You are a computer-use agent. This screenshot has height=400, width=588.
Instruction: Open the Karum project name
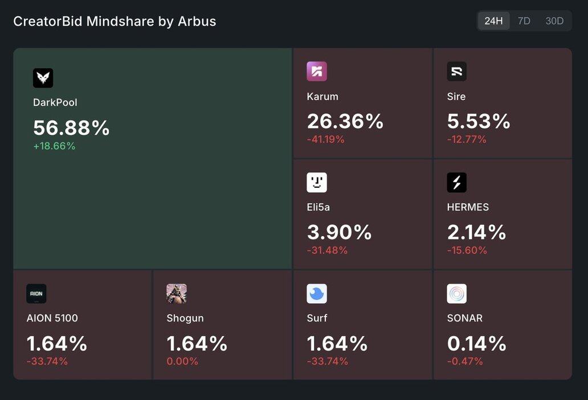click(x=322, y=97)
